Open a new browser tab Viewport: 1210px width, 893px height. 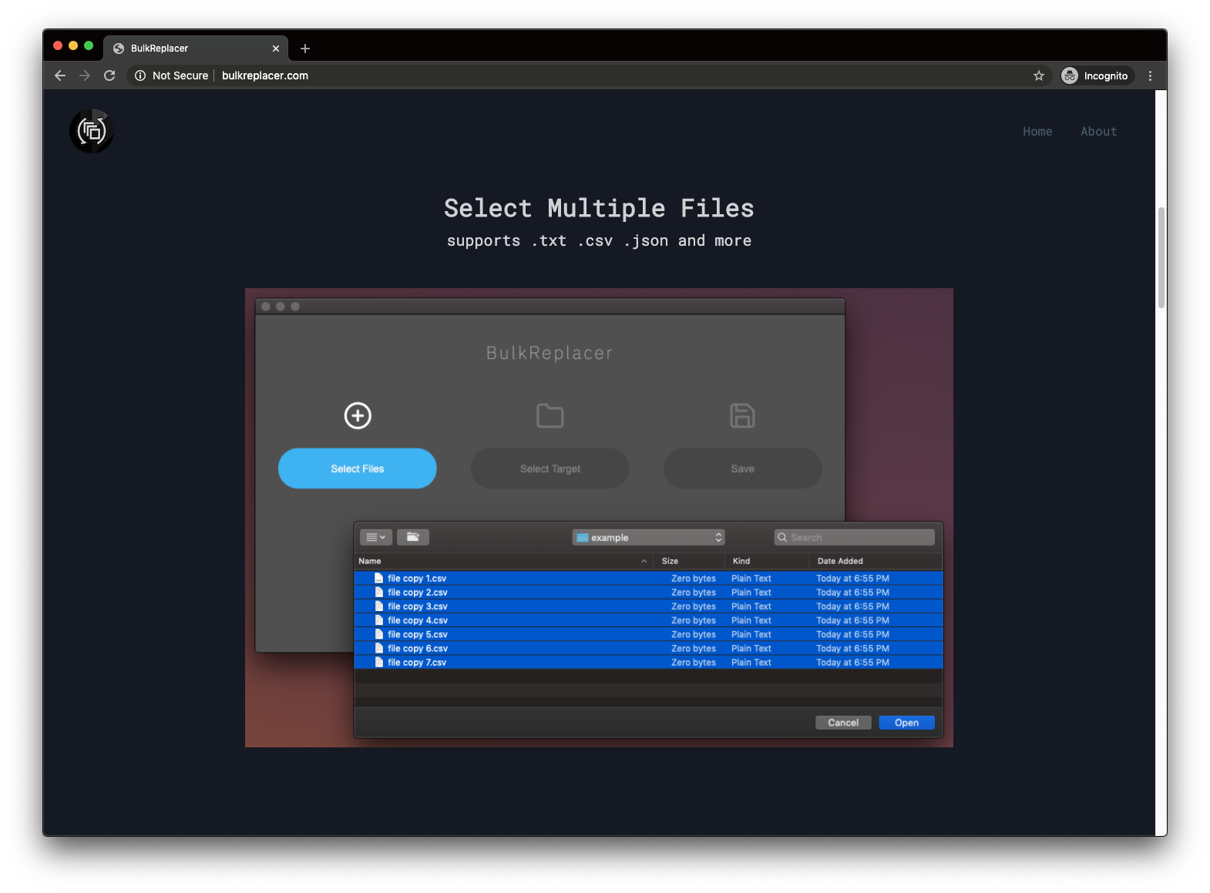click(305, 49)
